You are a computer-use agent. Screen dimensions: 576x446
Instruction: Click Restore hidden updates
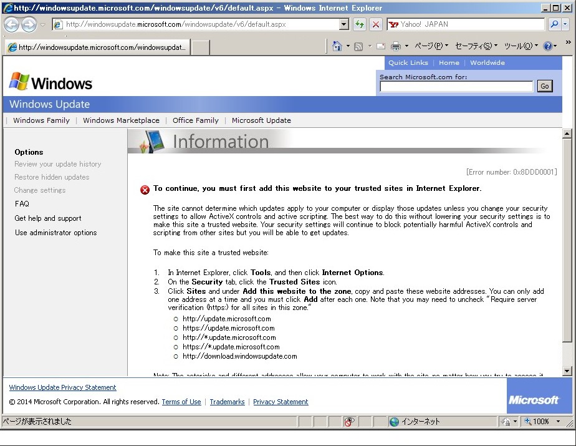tap(52, 177)
